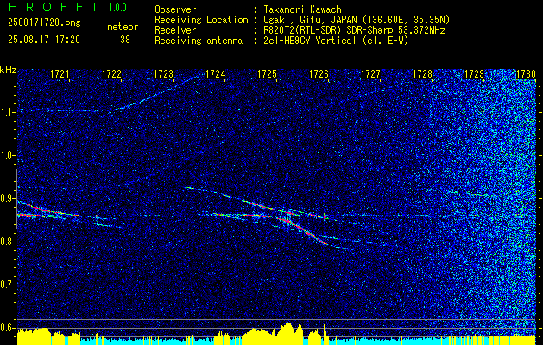543x345 pixels.
Task: Click the 1725 time marker
Action: (x=267, y=73)
